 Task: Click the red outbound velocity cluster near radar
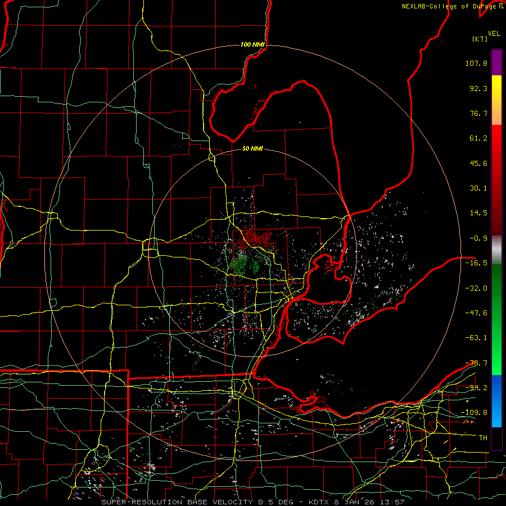(257, 239)
